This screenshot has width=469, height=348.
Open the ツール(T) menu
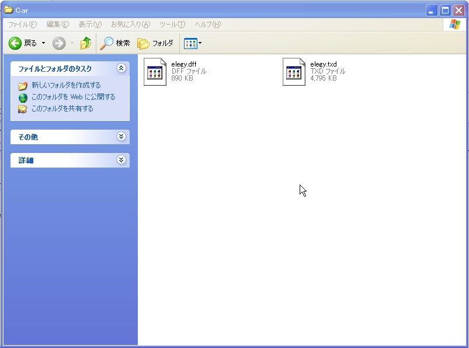click(172, 25)
